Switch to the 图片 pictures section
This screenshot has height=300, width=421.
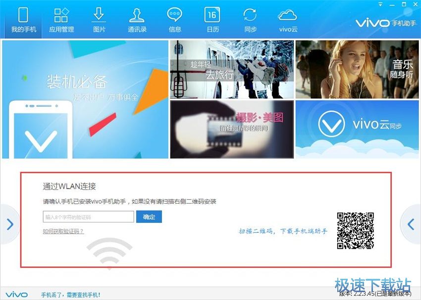(x=99, y=20)
